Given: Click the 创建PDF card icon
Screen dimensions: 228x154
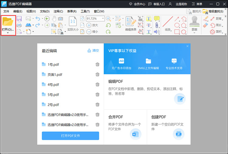Looking at the screenshot, I should (x=179, y=134).
